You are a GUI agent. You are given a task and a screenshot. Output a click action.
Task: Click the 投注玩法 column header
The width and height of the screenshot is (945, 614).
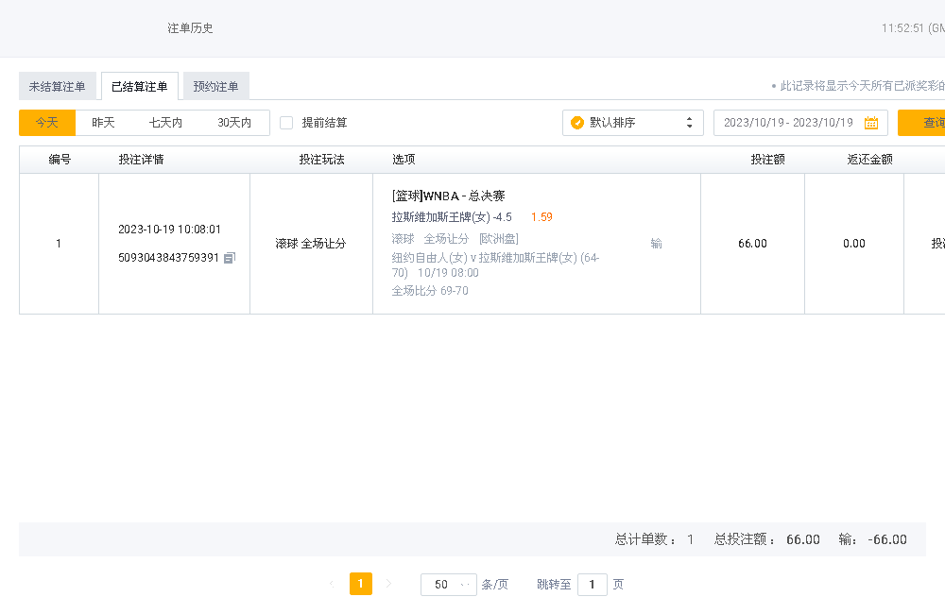click(x=322, y=159)
